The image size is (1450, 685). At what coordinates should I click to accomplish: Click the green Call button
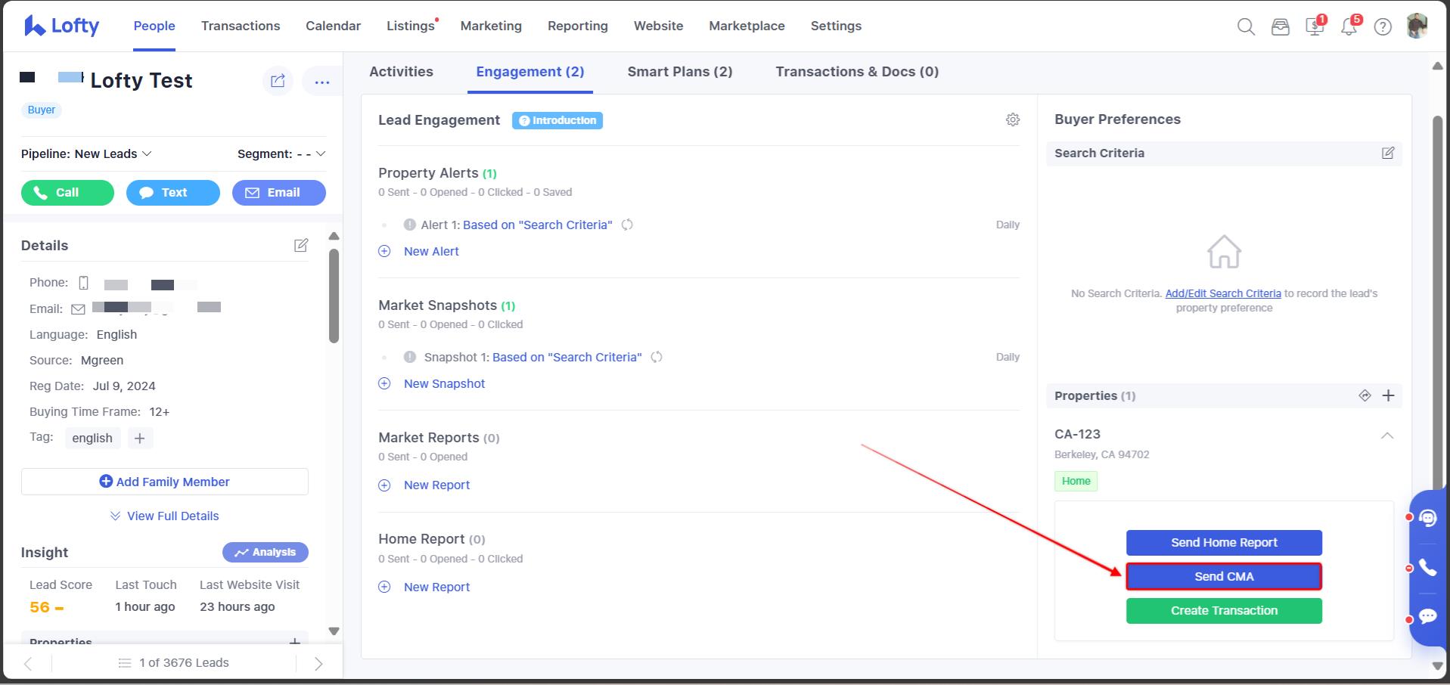pos(67,193)
